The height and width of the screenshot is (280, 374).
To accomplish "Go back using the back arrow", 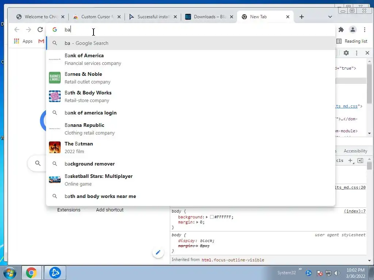I will pos(17,30).
